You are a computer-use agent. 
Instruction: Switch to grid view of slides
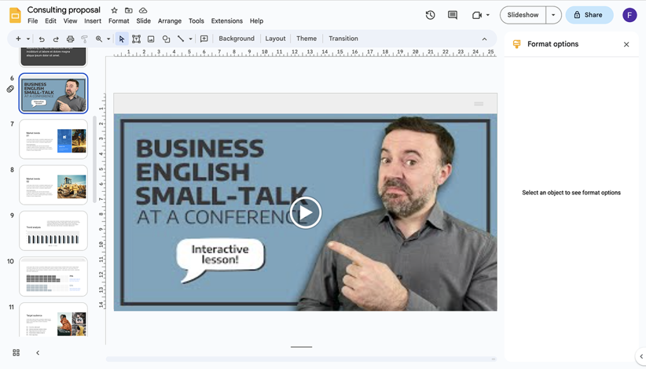(15, 353)
